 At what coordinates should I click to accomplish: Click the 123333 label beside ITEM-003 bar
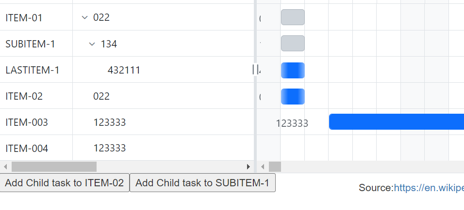(292, 123)
